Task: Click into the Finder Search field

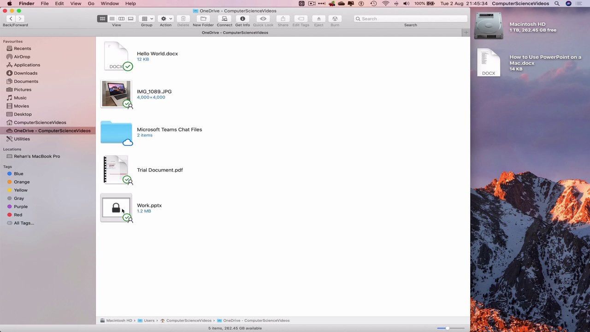Action: pos(411,18)
